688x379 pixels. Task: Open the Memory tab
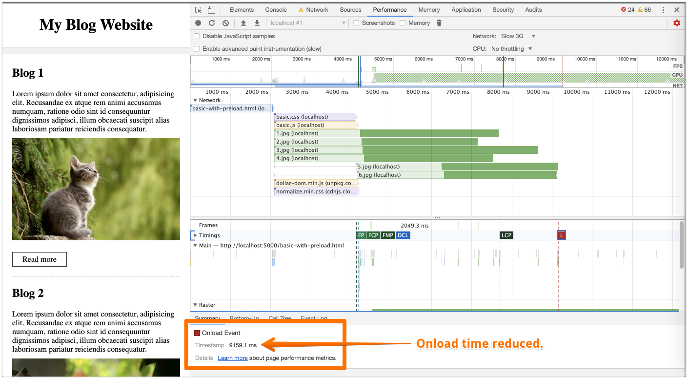tap(429, 10)
